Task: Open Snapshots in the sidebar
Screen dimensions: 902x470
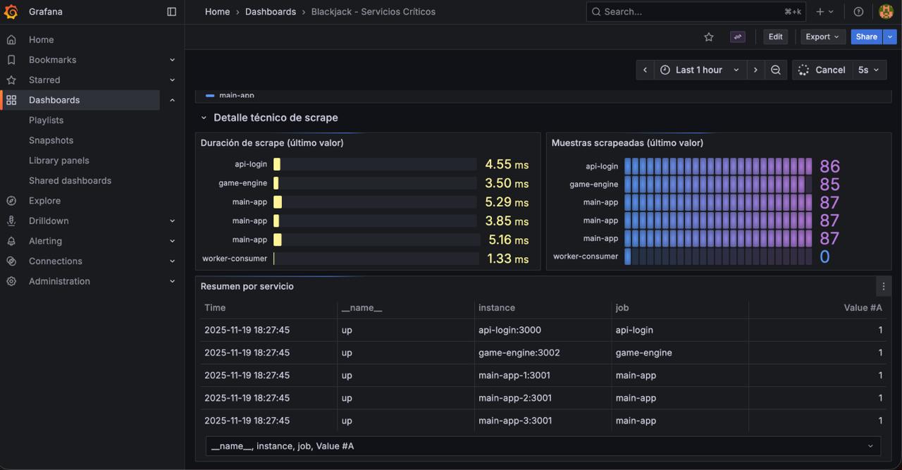Action: point(51,140)
